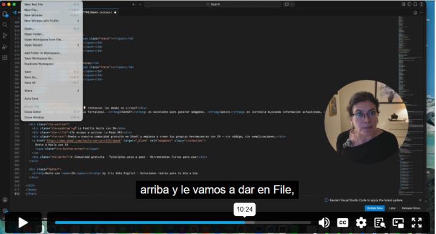Open the transcript search icon
Image resolution: width=436 pixels, height=234 pixels.
pos(380,223)
